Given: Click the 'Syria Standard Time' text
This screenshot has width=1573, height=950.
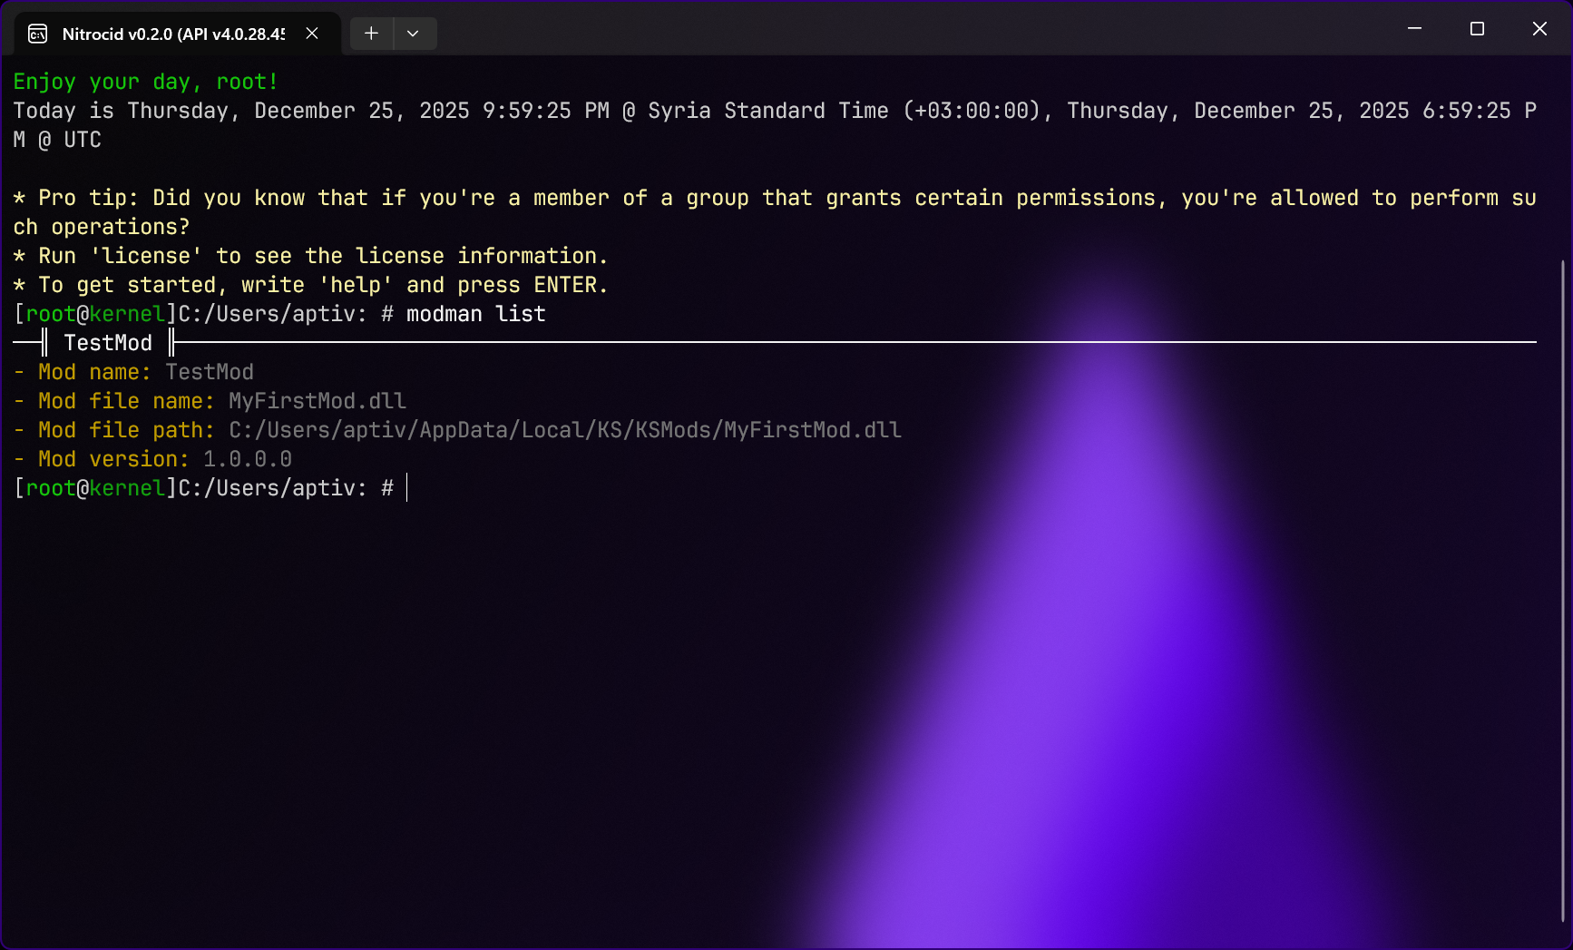Looking at the screenshot, I should pyautogui.click(x=767, y=111).
